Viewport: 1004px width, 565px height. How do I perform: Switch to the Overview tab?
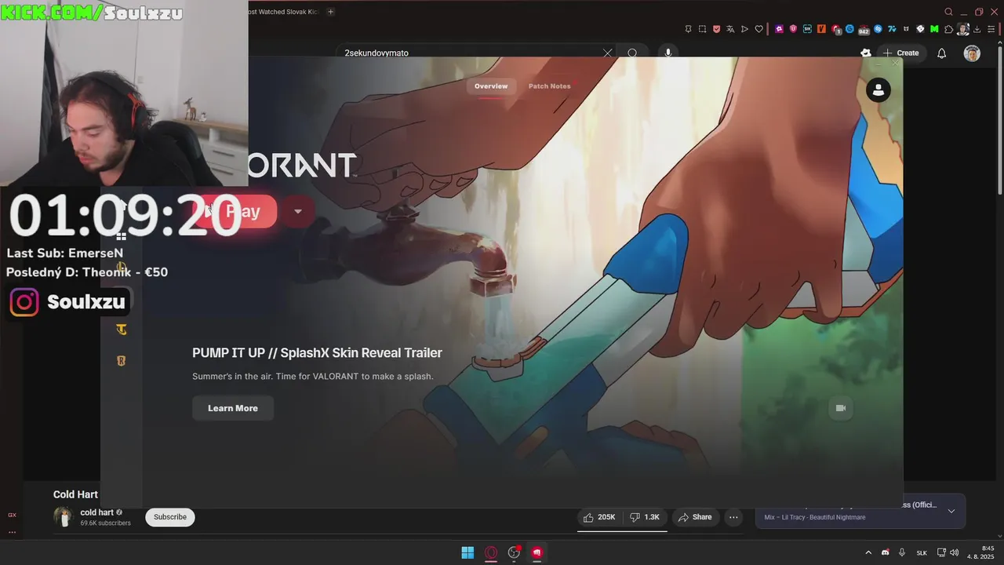pos(491,86)
